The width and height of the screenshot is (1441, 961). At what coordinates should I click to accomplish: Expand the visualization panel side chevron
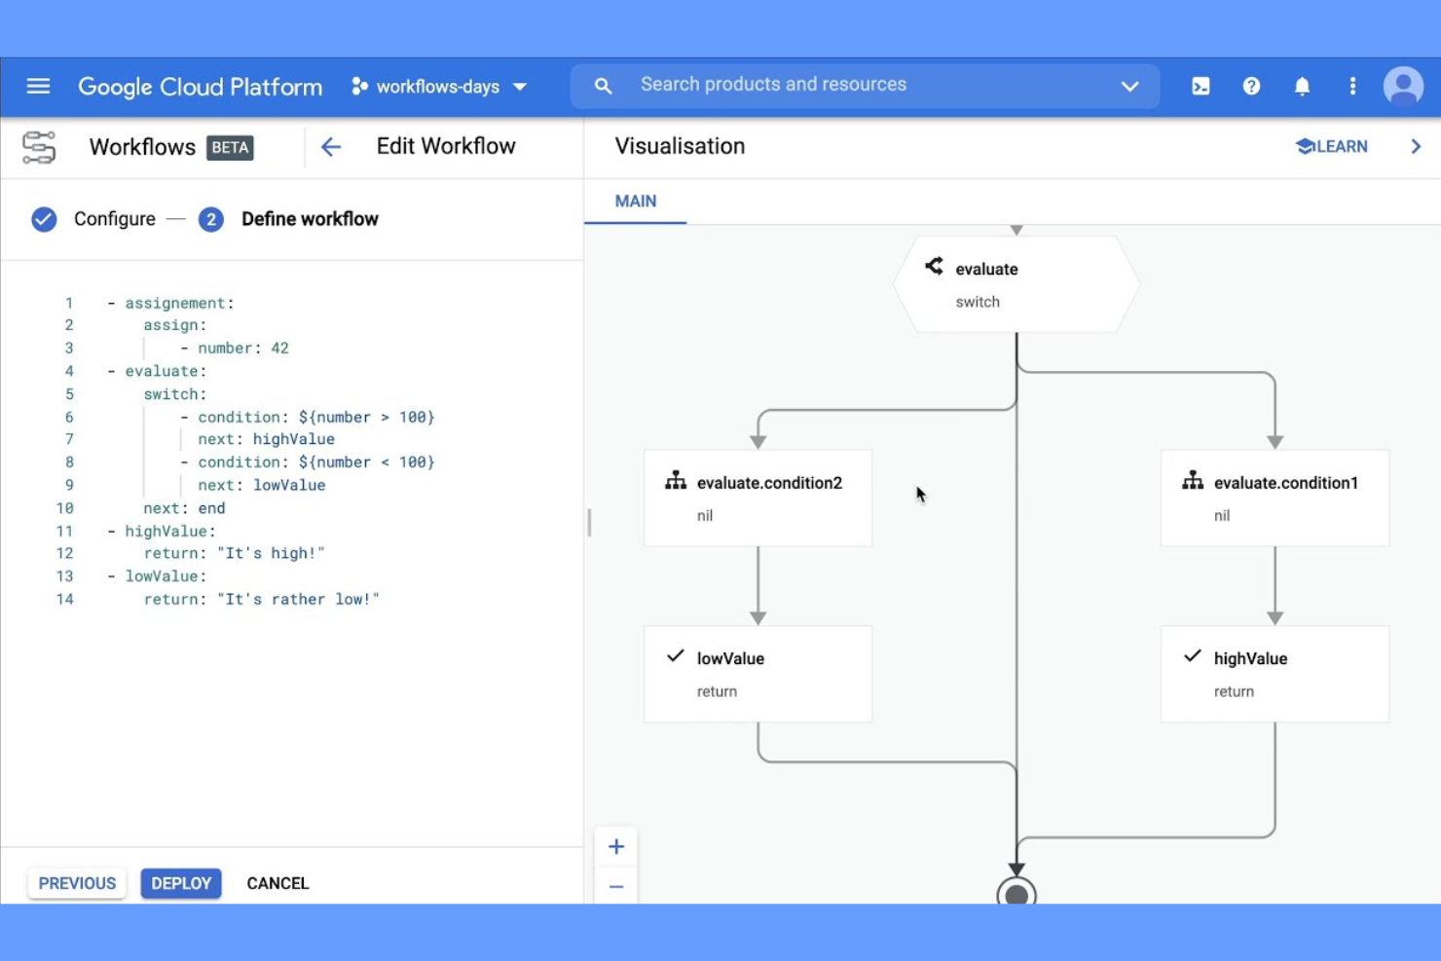coord(1417,146)
